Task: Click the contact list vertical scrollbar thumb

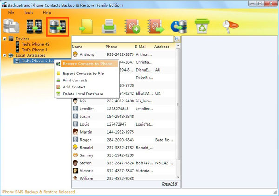Action: click(x=178, y=104)
